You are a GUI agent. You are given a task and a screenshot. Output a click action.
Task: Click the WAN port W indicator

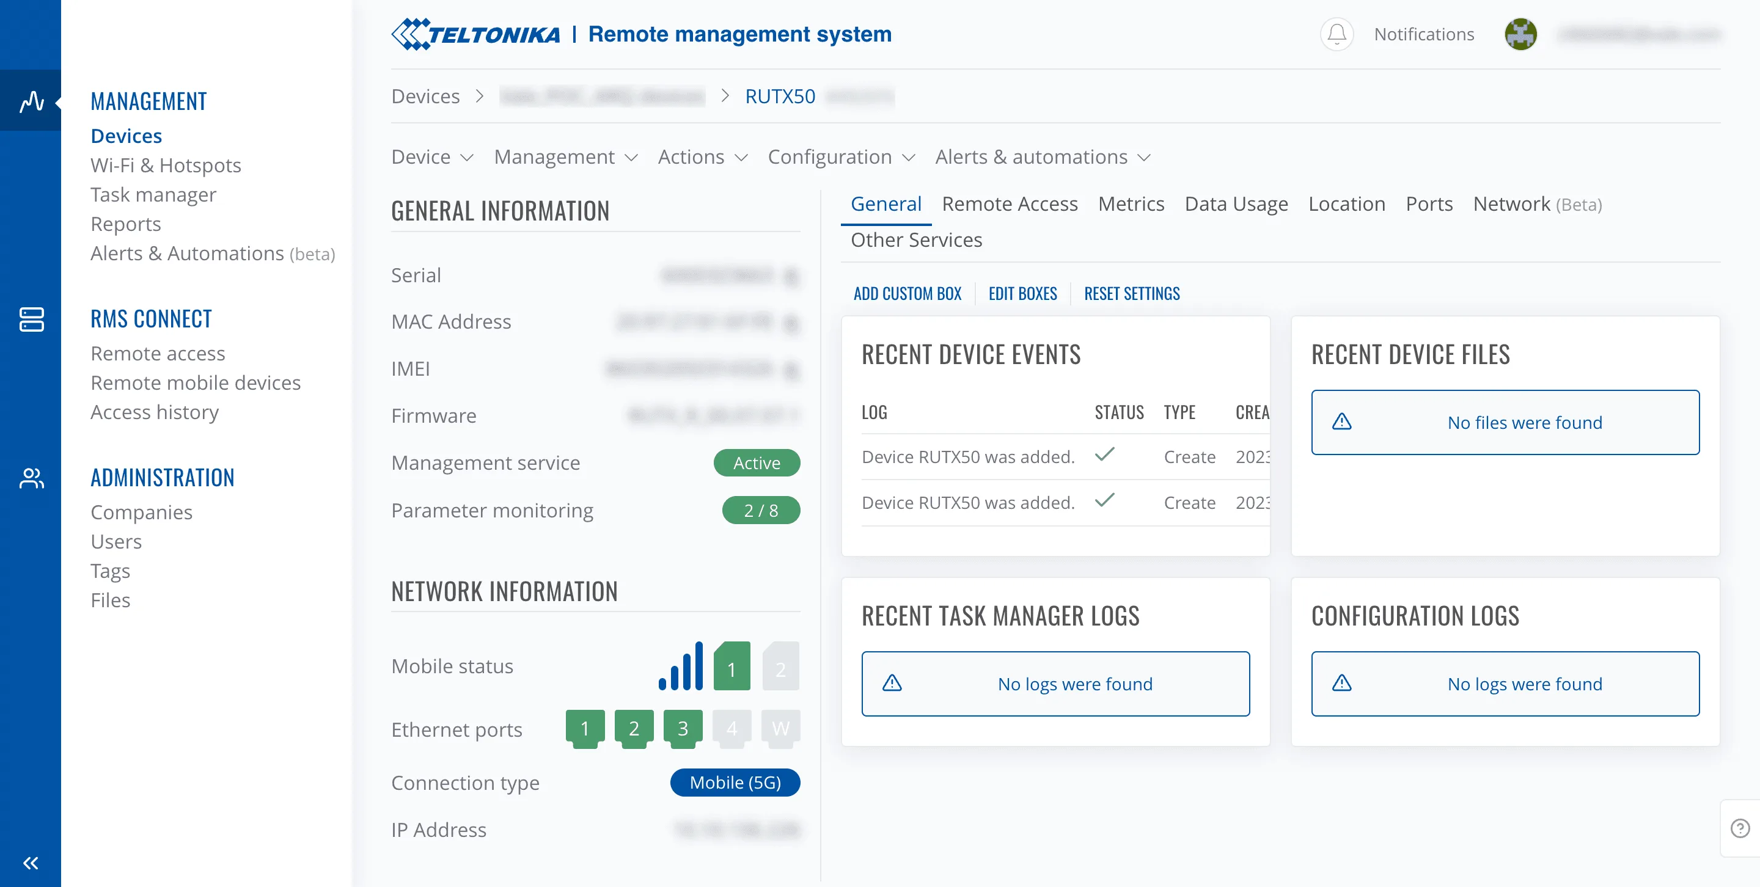tap(780, 729)
